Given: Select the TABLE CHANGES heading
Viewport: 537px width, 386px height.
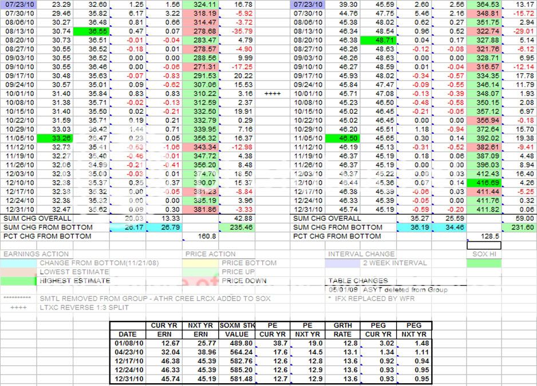Looking at the screenshot, I should tap(358, 281).
